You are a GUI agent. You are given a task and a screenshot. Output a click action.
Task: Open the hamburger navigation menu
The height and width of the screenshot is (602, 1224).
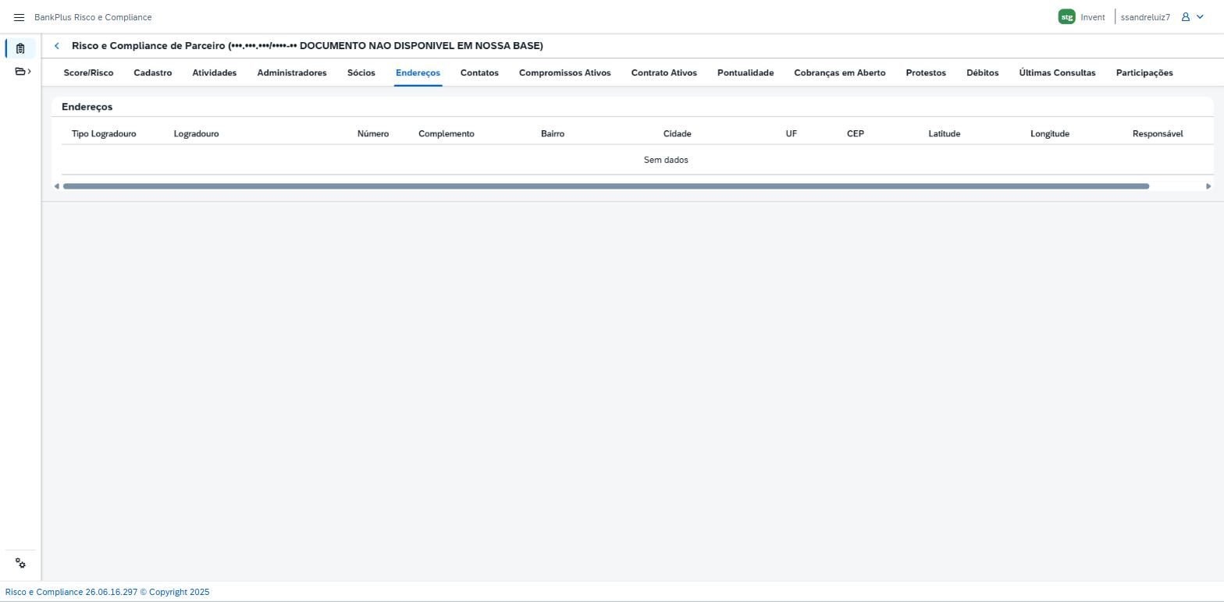coord(20,17)
